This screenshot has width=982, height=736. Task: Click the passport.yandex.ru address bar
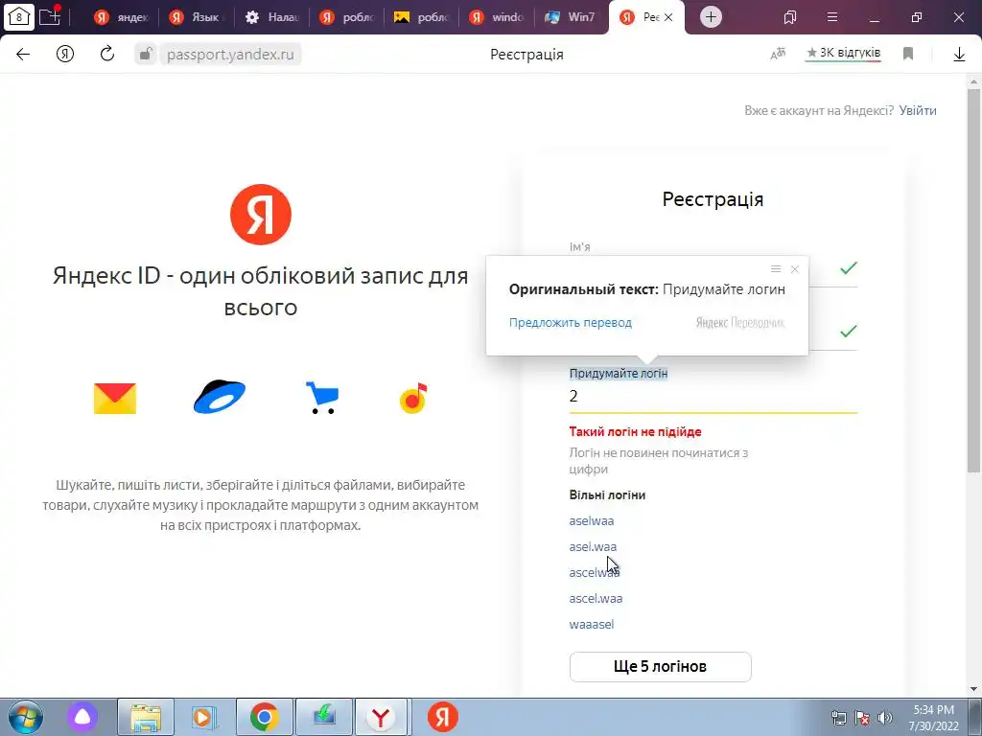230,55
